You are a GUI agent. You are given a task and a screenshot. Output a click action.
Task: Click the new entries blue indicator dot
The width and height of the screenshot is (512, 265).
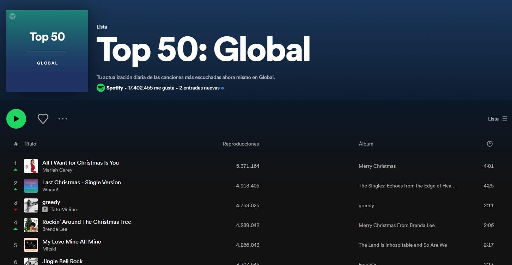point(222,88)
